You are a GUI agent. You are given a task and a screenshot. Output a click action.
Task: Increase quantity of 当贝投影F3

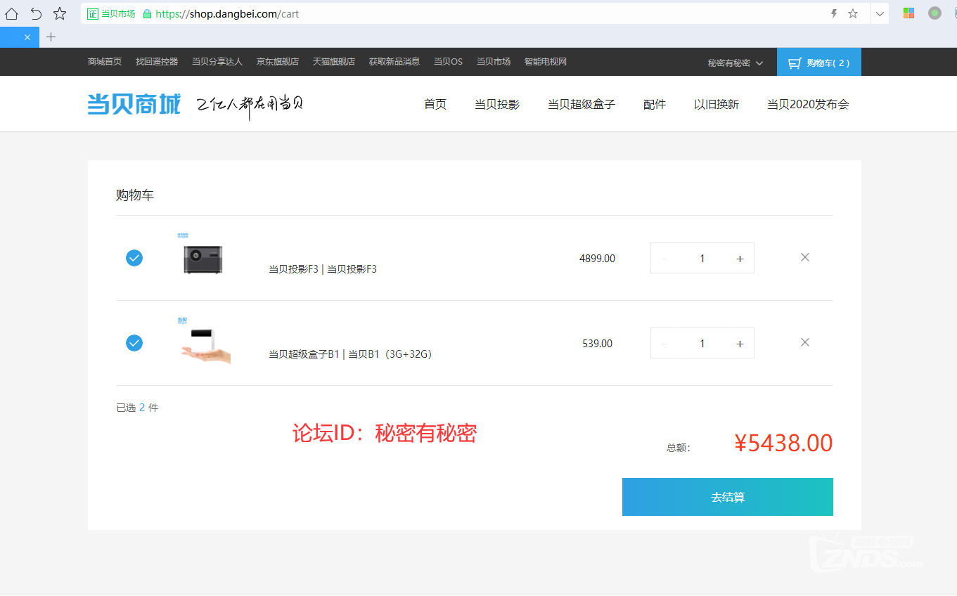coord(740,259)
